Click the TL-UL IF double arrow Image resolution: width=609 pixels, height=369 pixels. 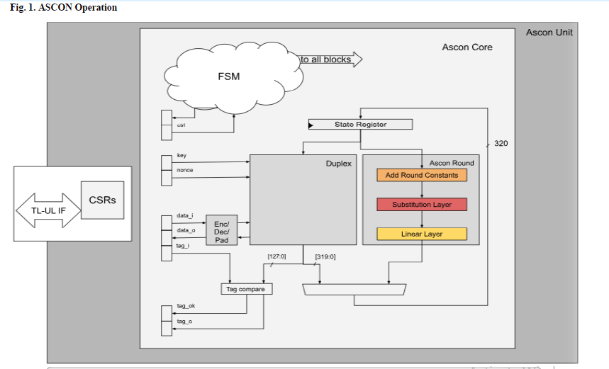coord(48,210)
